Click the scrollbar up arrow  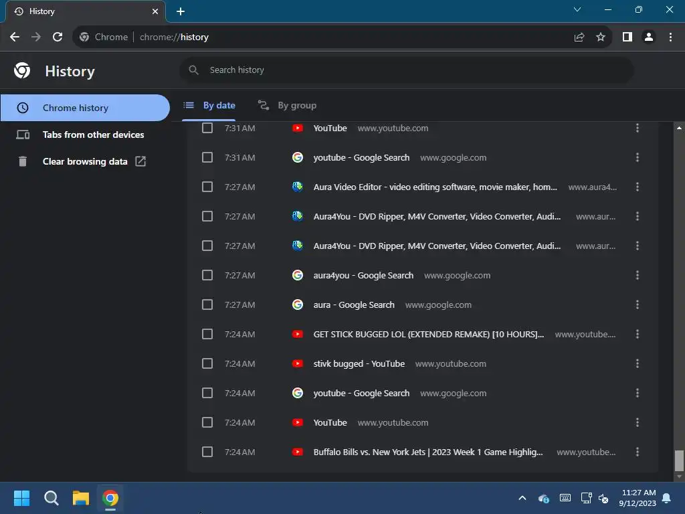[x=679, y=128]
